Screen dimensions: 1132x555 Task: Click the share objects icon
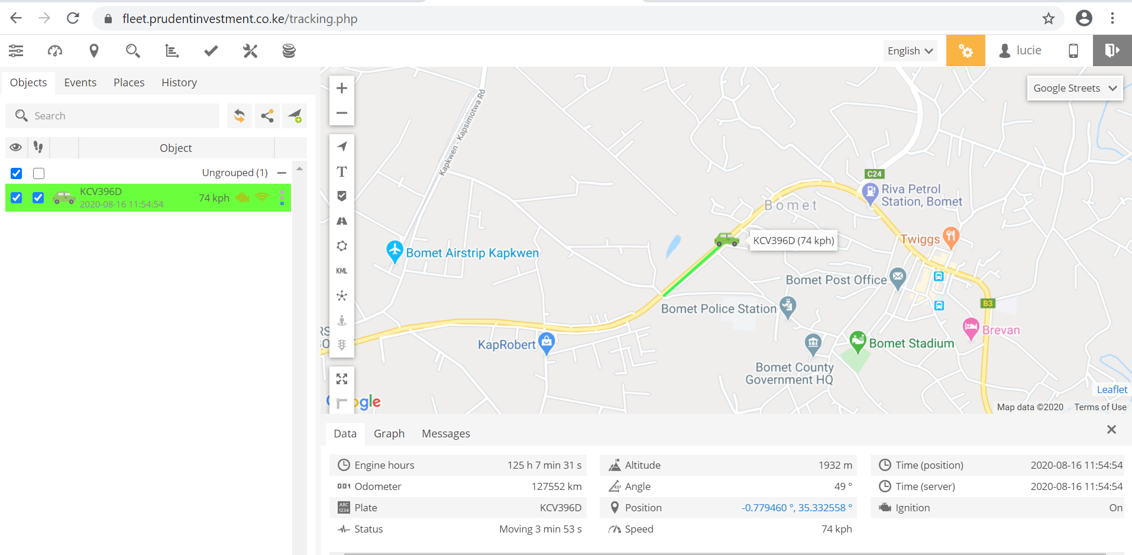[x=267, y=116]
